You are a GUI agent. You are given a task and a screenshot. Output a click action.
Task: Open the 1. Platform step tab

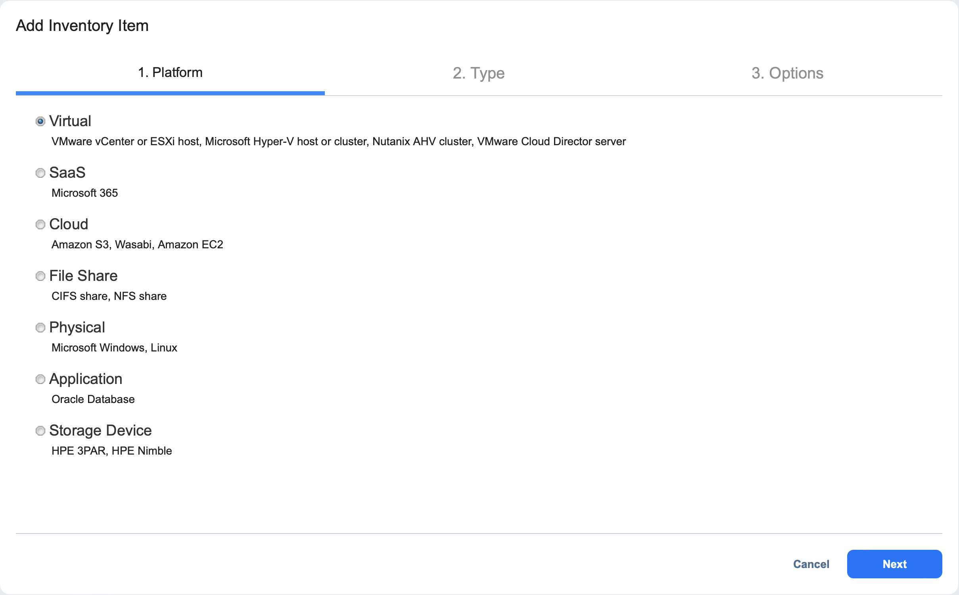tap(170, 73)
